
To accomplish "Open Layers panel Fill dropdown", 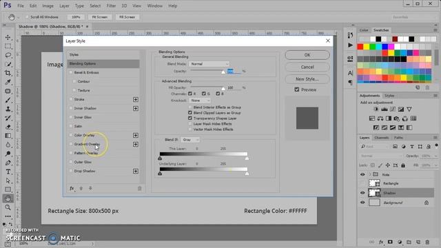I will [435, 165].
